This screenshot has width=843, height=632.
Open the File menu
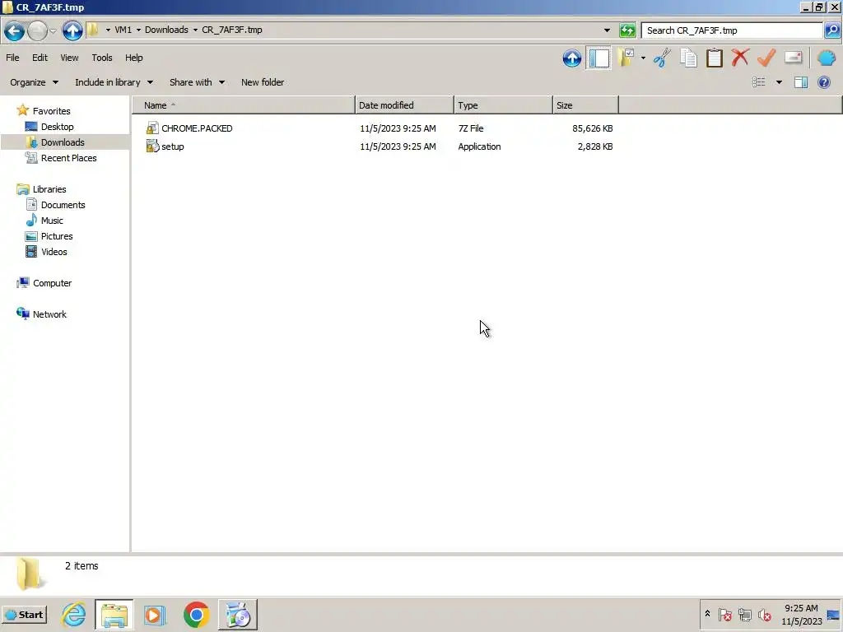point(12,58)
